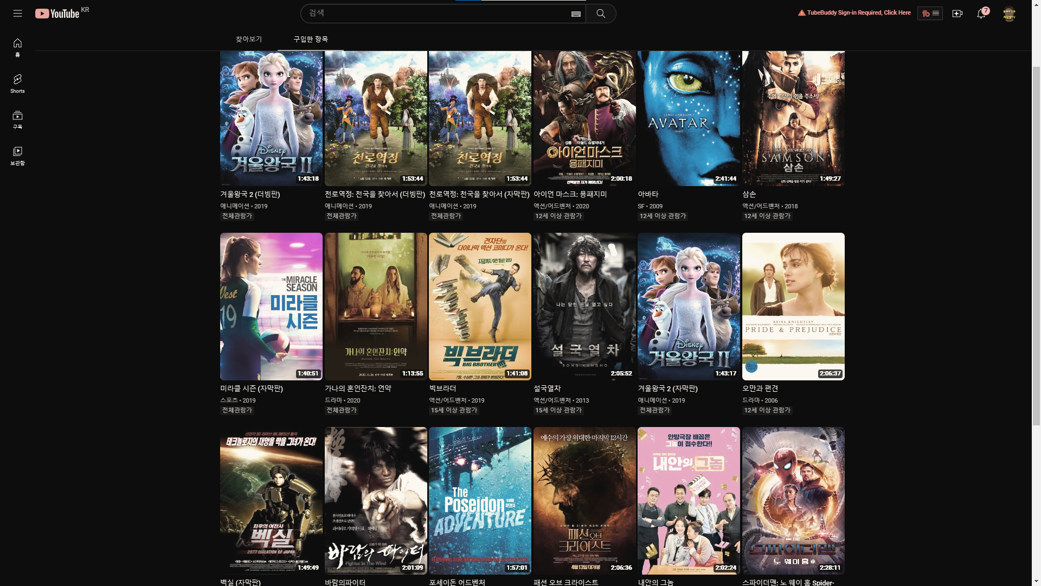1041x586 pixels.
Task: Switch to the 찾아보기 tab
Action: (x=249, y=39)
